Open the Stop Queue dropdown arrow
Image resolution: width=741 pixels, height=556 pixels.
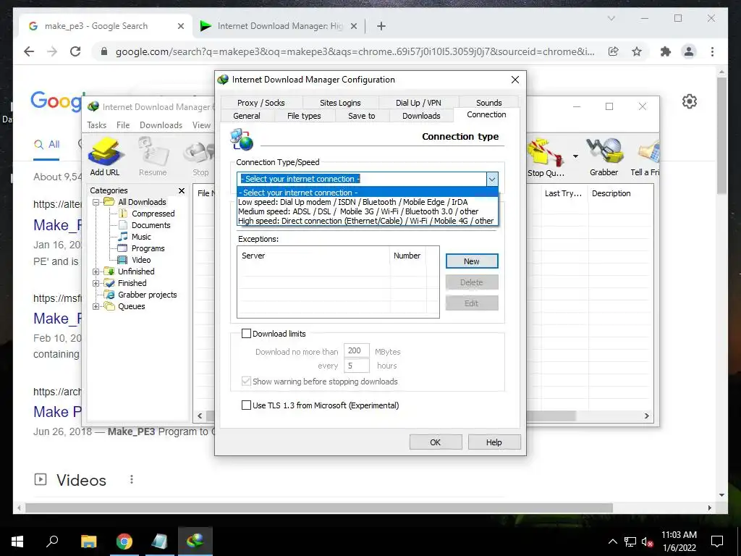pos(575,156)
